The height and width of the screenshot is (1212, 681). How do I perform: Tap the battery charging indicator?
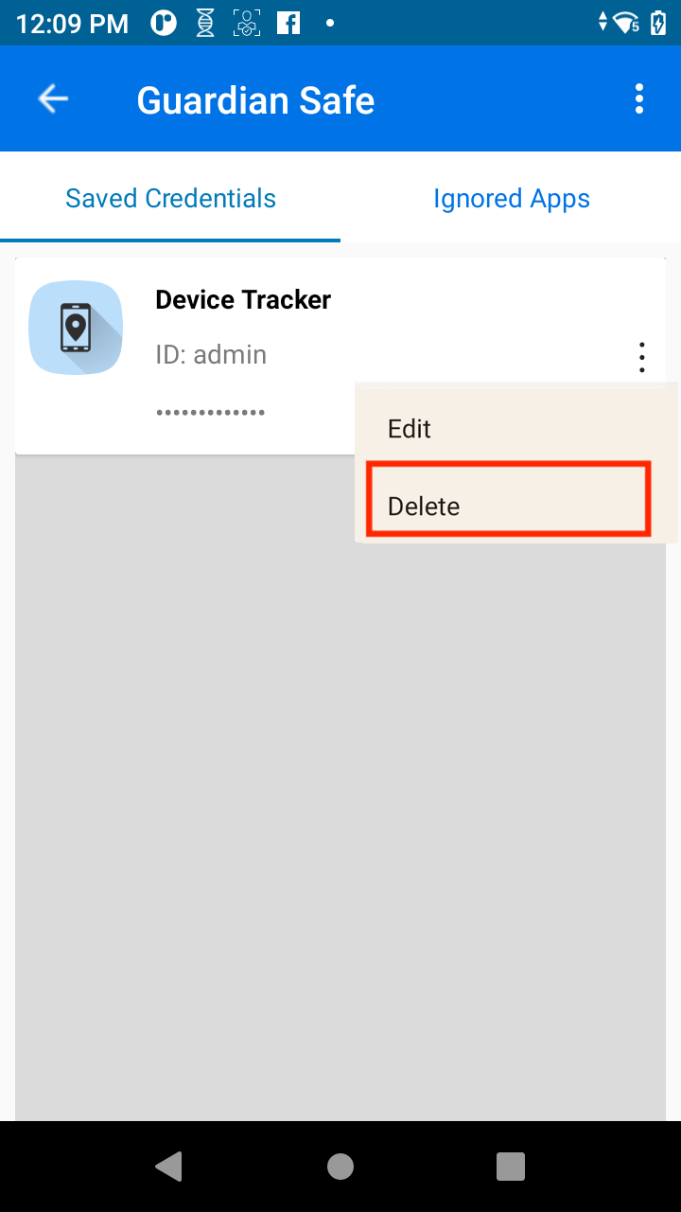(658, 23)
